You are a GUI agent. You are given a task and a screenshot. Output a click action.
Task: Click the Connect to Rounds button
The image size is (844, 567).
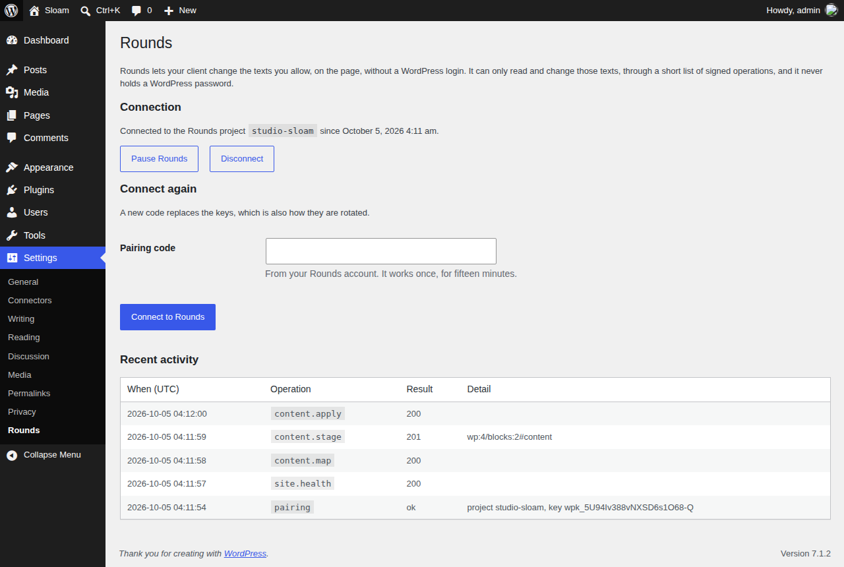167,317
